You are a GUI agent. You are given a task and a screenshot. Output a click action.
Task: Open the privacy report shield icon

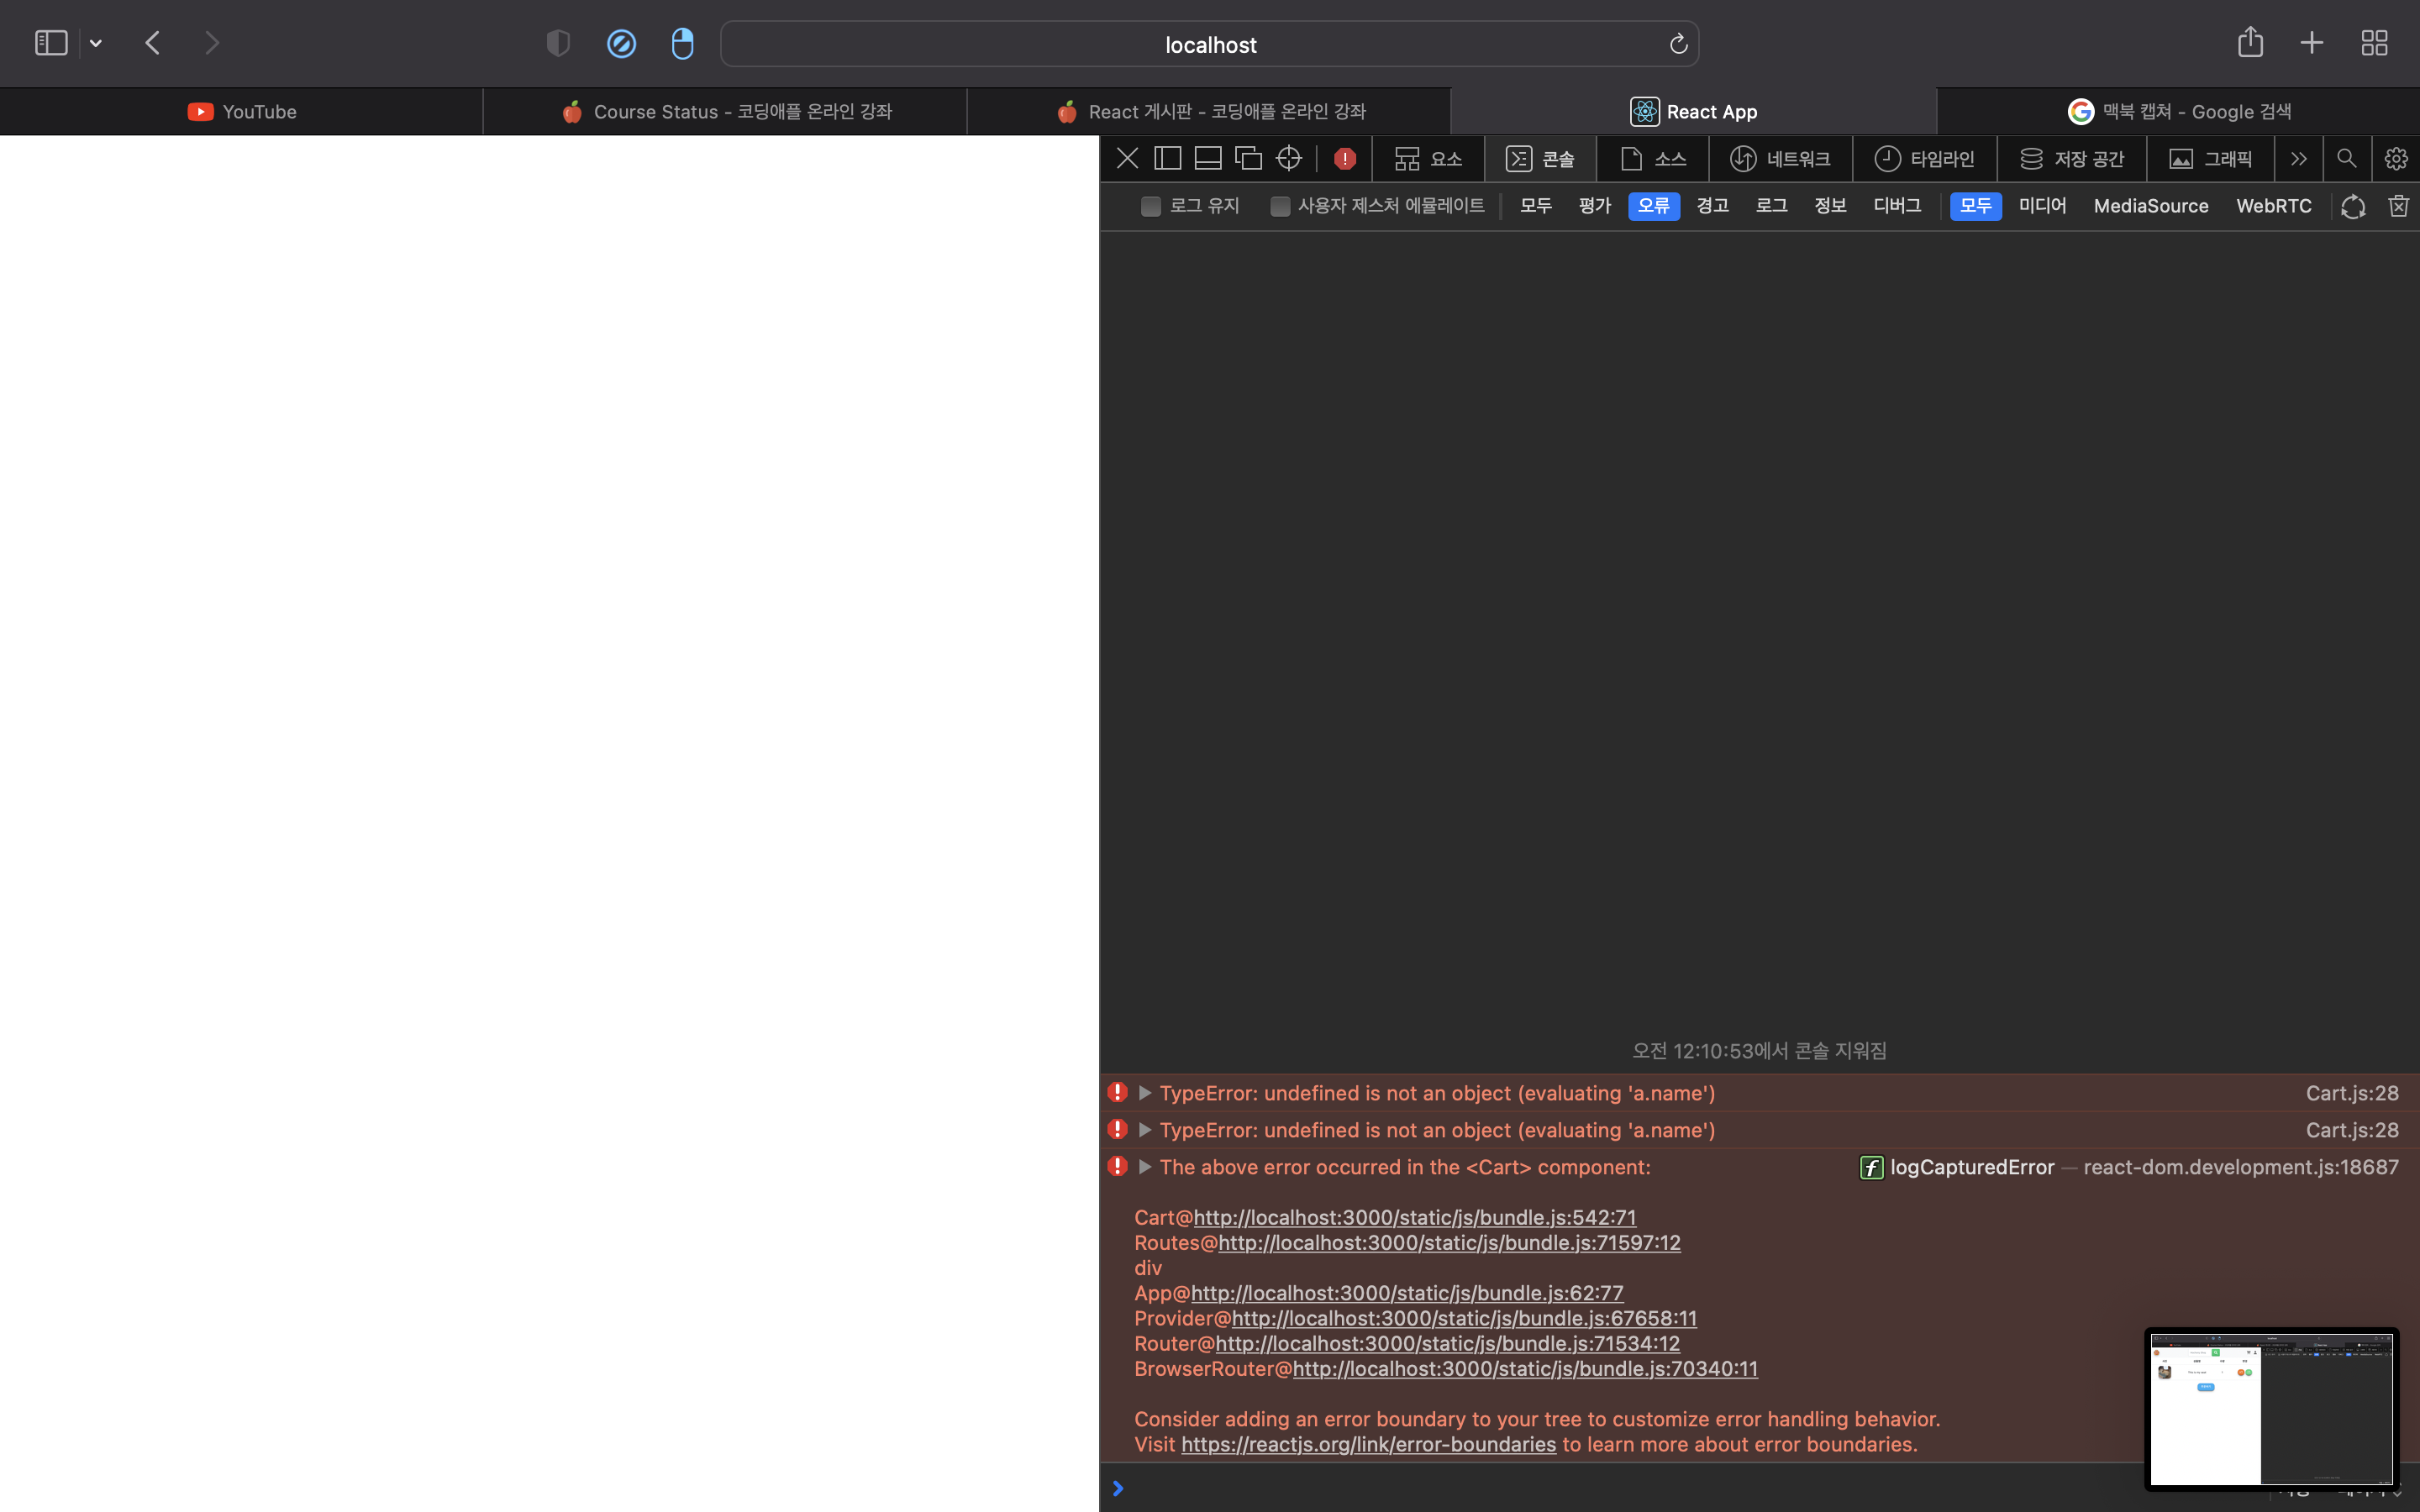pos(558,43)
